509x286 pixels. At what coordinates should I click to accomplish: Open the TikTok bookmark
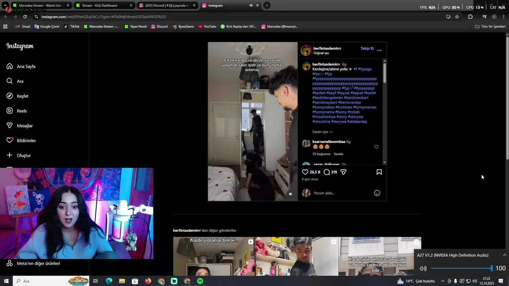pyautogui.click(x=72, y=27)
